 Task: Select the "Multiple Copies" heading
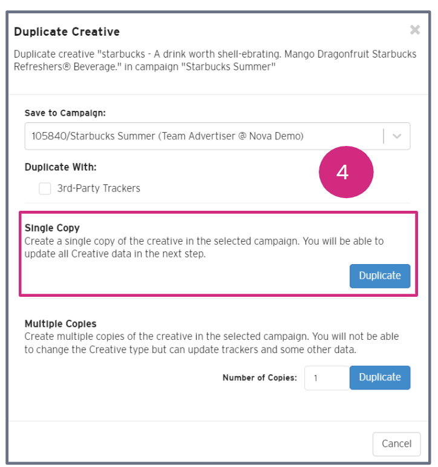click(x=60, y=323)
